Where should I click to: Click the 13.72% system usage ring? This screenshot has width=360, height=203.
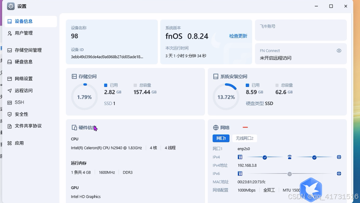[226, 97]
